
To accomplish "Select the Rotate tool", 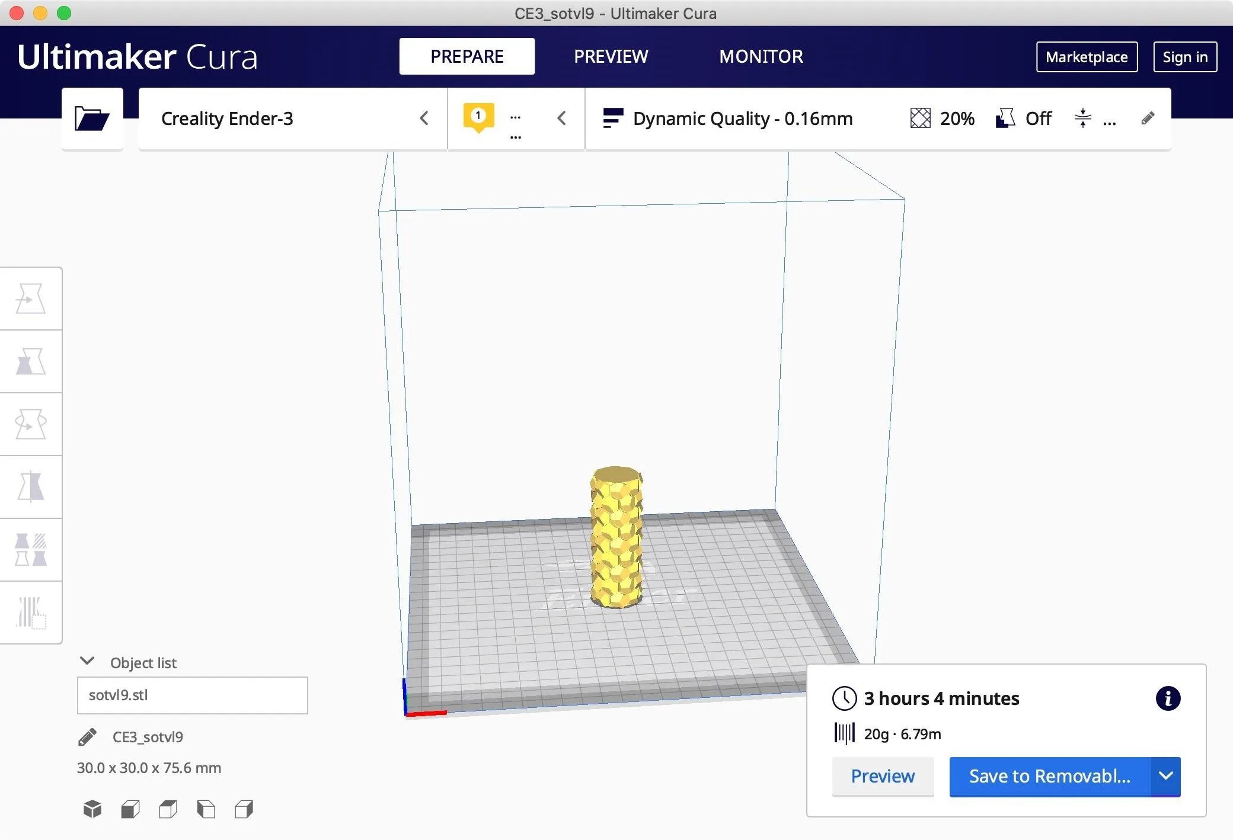I will [31, 424].
